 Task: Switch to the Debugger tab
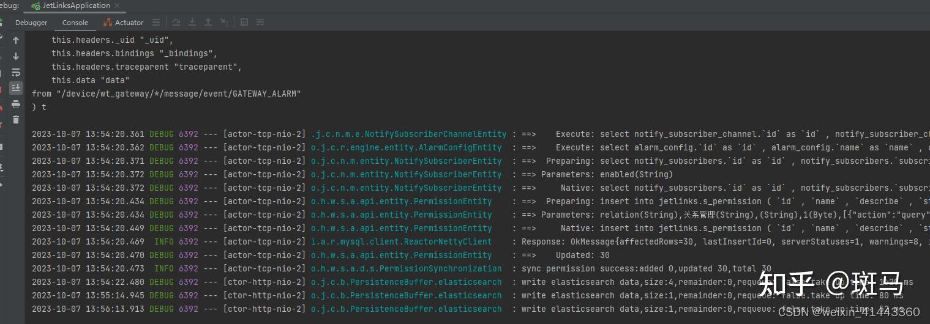click(31, 23)
